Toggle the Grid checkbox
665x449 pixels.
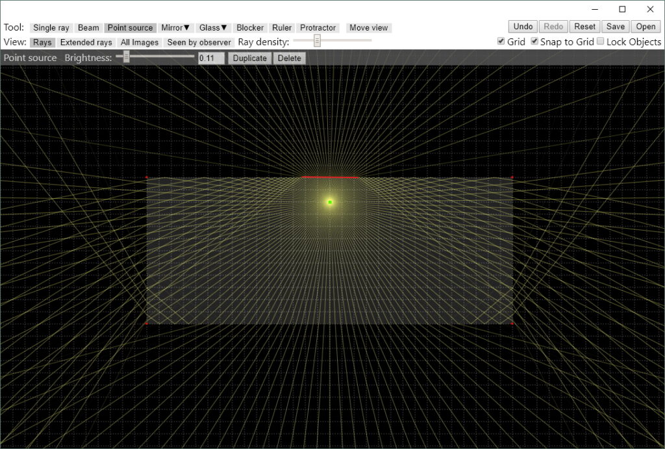click(x=501, y=42)
